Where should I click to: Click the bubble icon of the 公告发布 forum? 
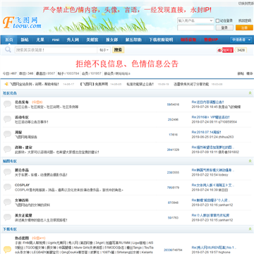click(x=7, y=104)
